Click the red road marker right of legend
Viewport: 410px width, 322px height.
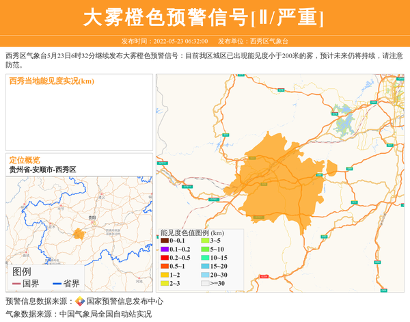tap(264, 276)
